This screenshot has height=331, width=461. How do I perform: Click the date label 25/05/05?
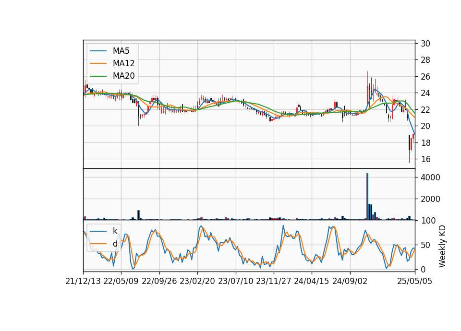(x=414, y=282)
